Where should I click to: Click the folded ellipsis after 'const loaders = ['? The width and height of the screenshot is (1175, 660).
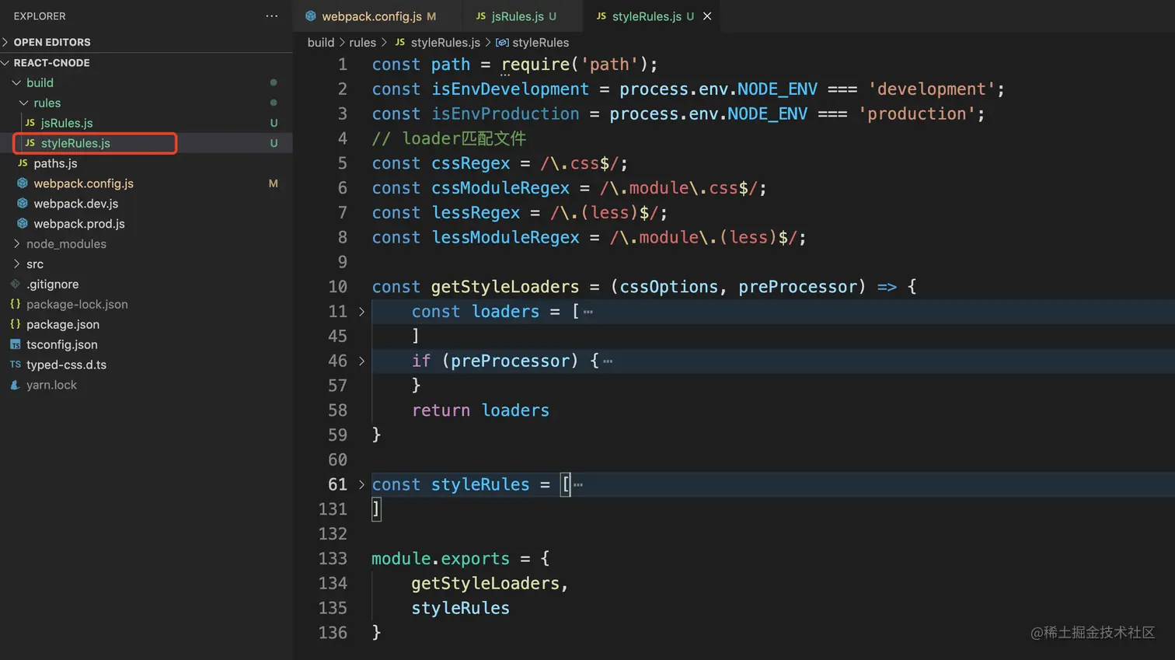tap(588, 312)
